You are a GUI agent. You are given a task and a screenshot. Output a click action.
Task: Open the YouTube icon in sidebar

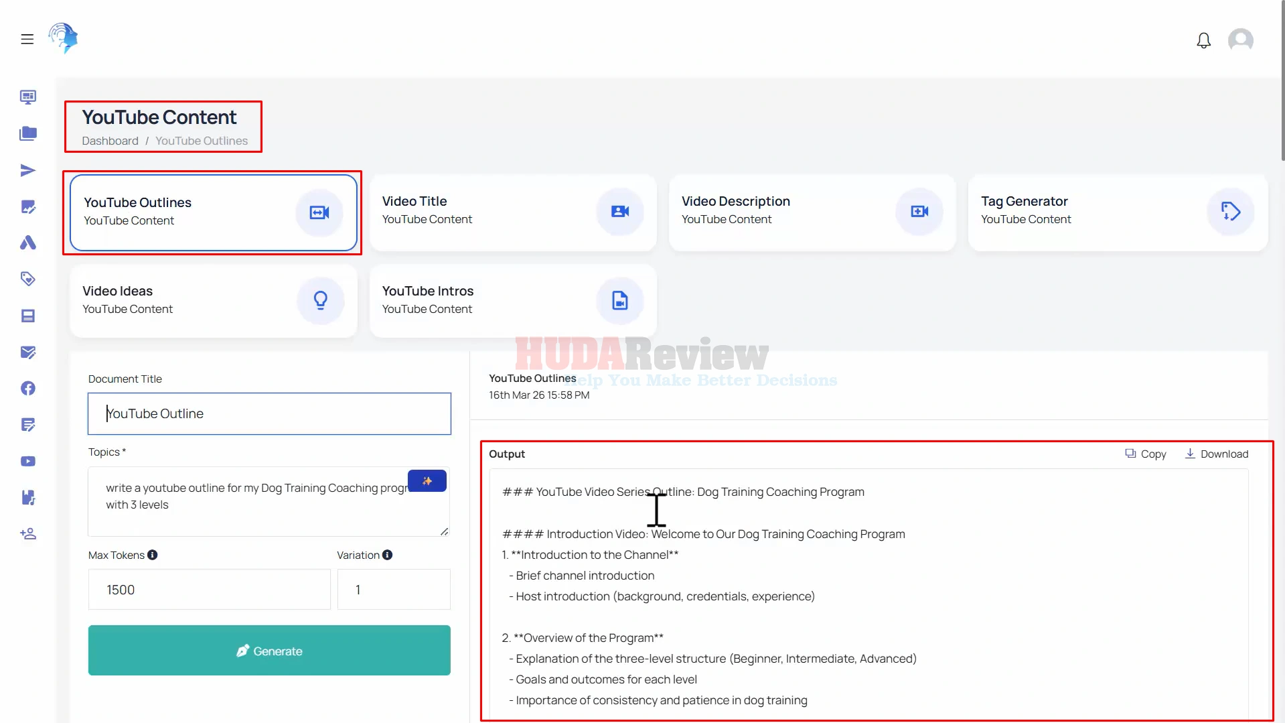point(27,461)
